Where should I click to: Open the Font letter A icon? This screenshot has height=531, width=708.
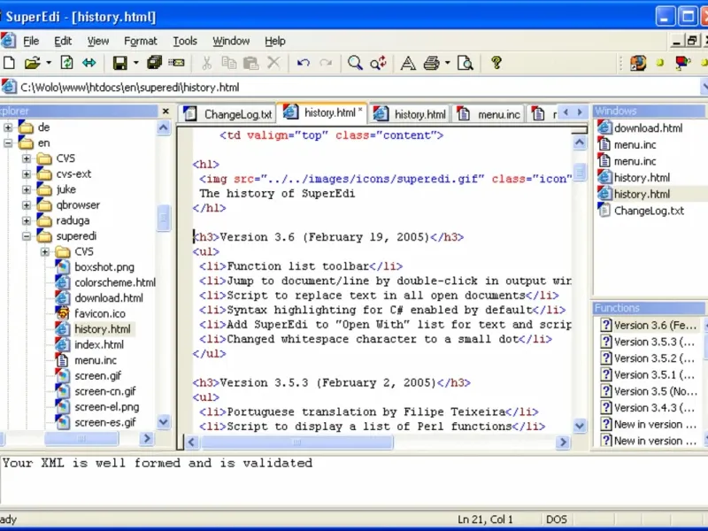[x=408, y=63]
